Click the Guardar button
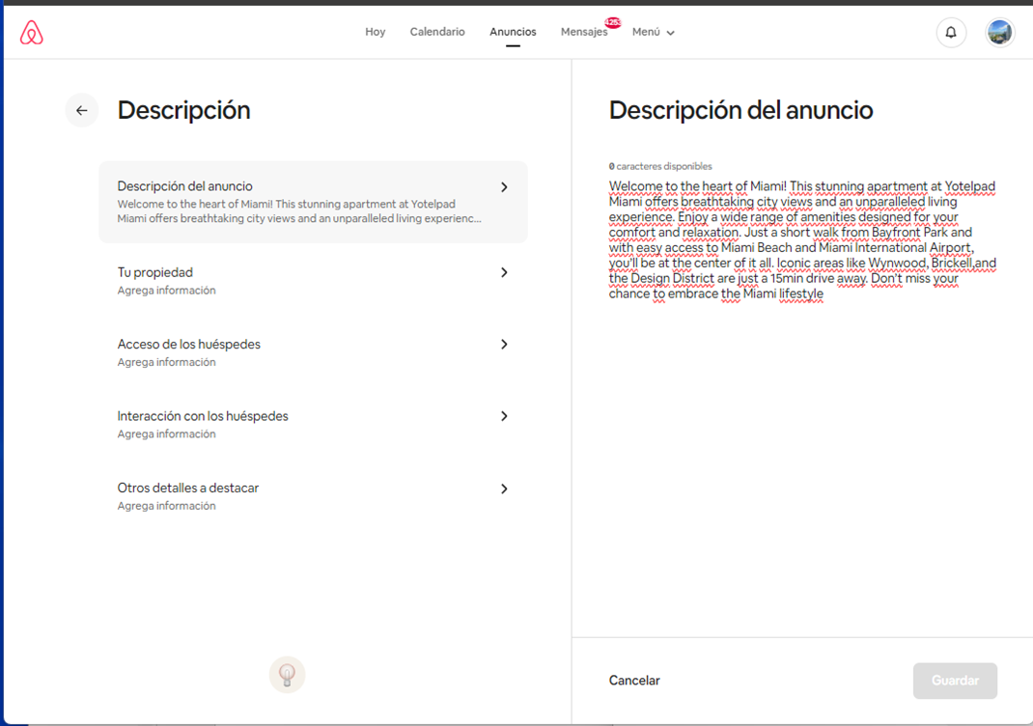This screenshot has width=1033, height=726. (955, 681)
